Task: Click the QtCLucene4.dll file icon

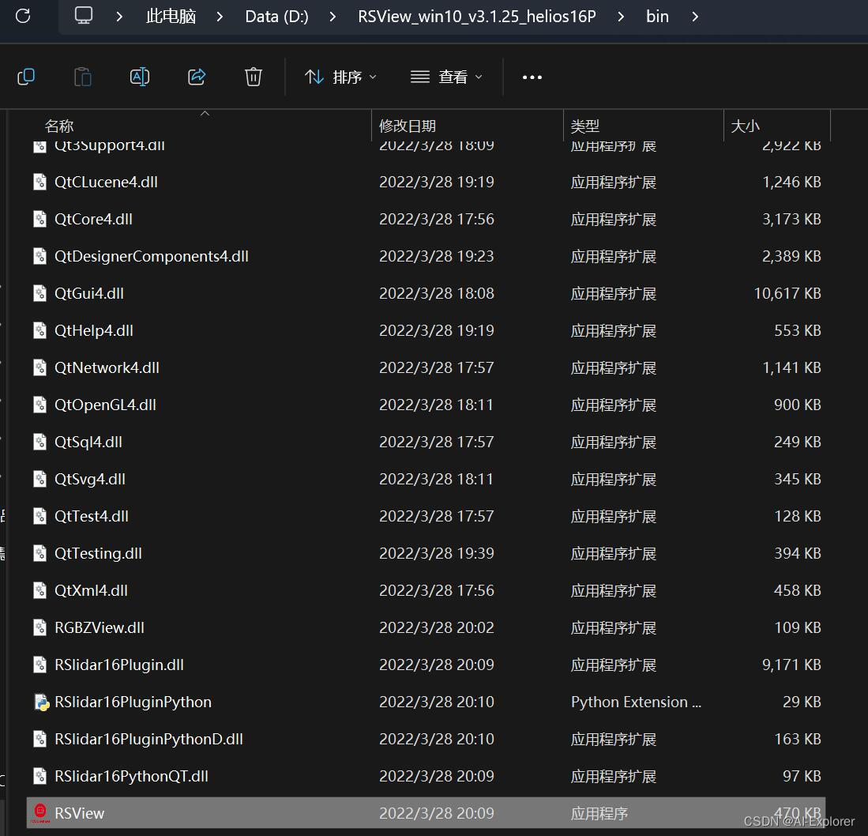Action: (39, 183)
